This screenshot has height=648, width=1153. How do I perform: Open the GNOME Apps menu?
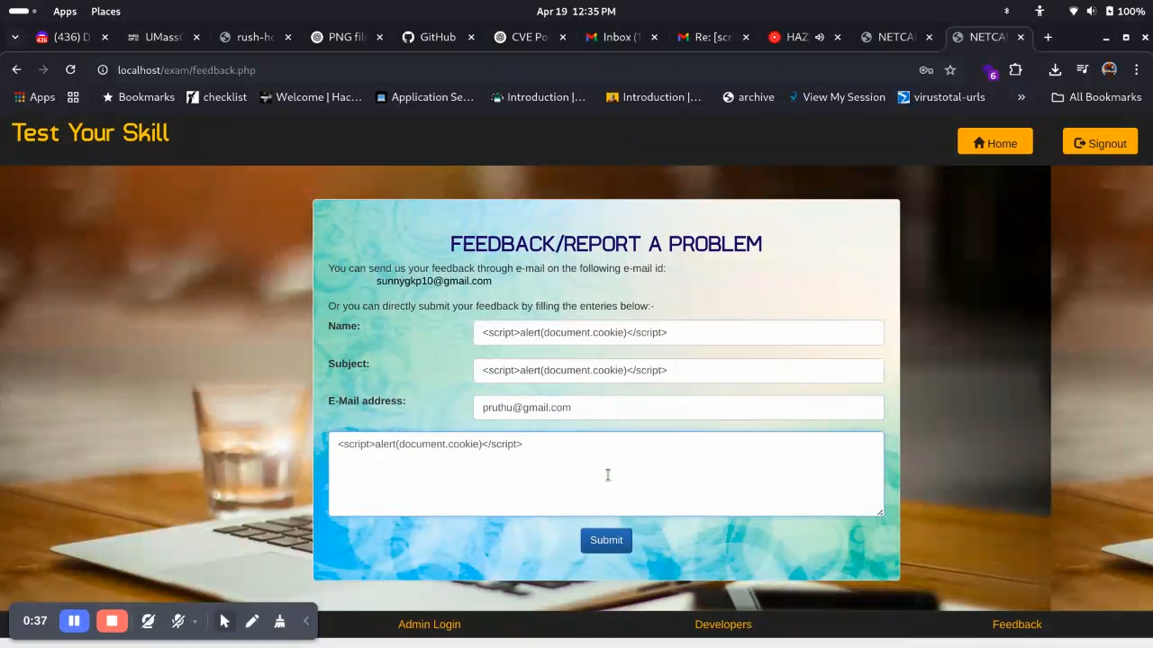(65, 12)
